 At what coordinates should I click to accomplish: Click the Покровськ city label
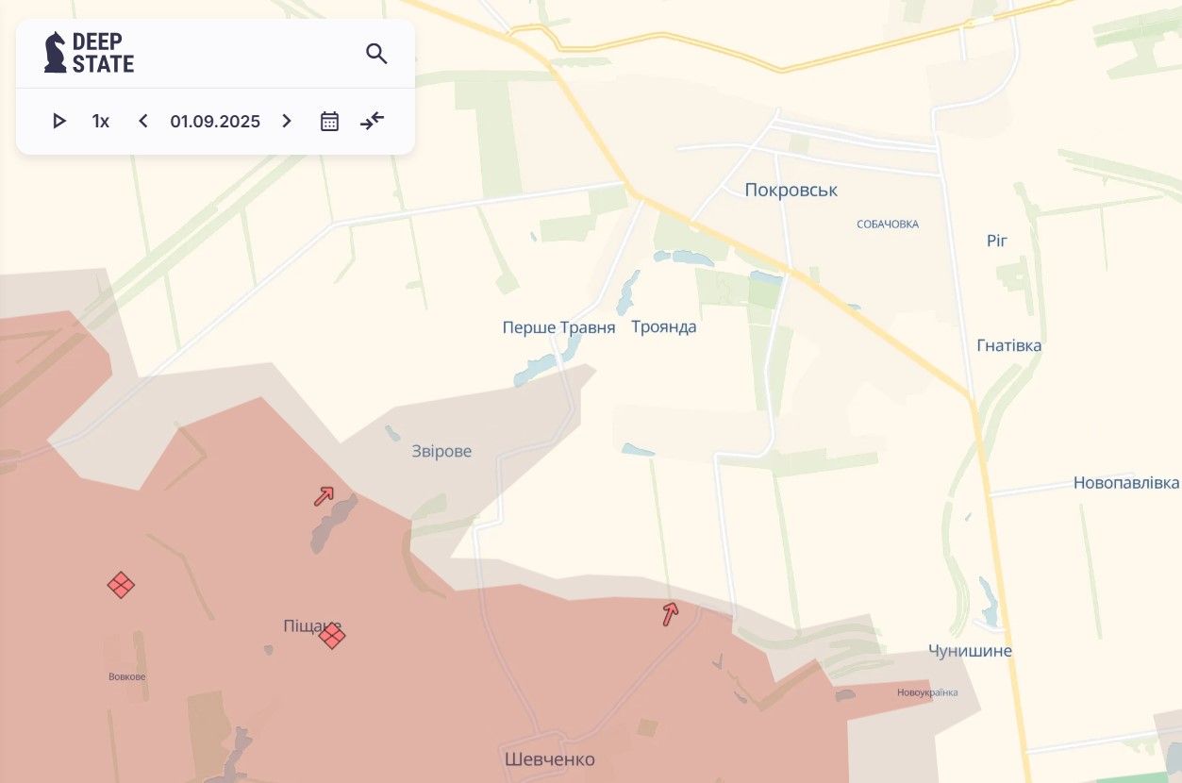point(791,191)
